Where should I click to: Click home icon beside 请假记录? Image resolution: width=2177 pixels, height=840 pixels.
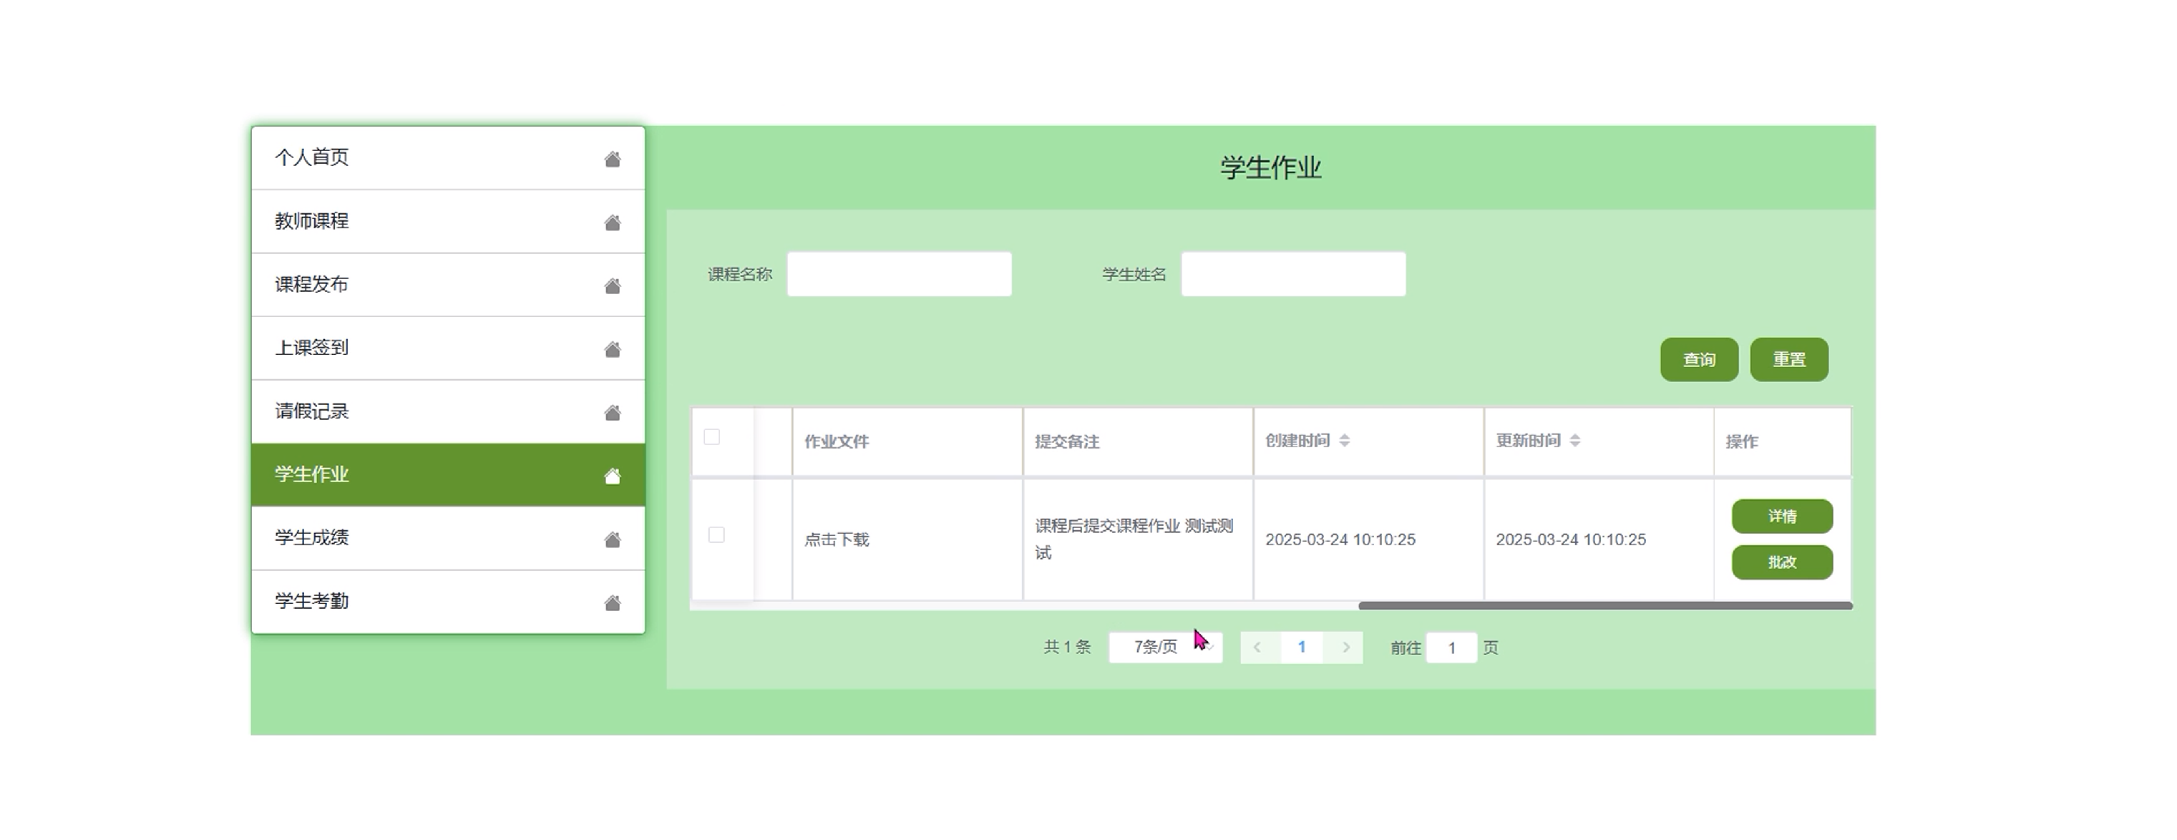612,412
